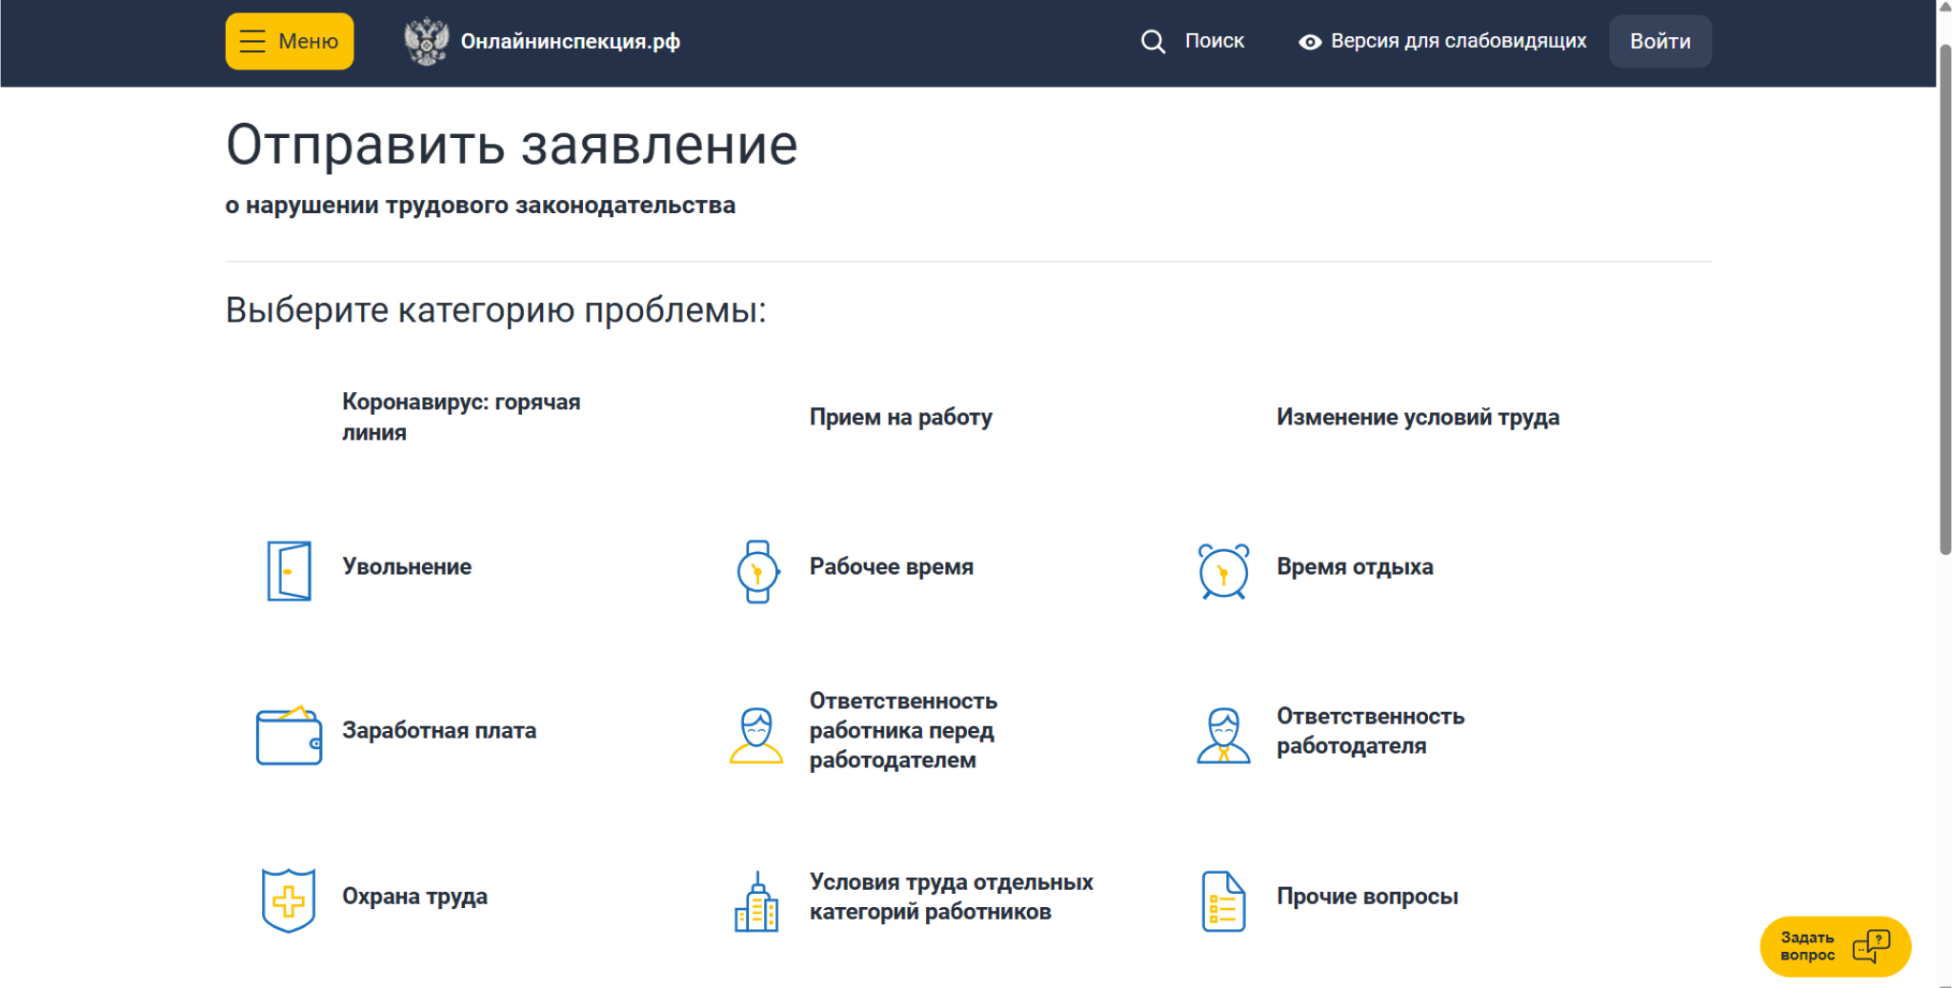The image size is (1952, 988).
Task: Open the yellow Меню hamburger button
Action: pyautogui.click(x=290, y=41)
